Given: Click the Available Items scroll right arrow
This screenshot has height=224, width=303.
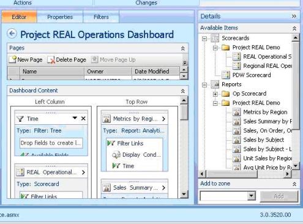Looking at the screenshot, I should click(x=287, y=174).
